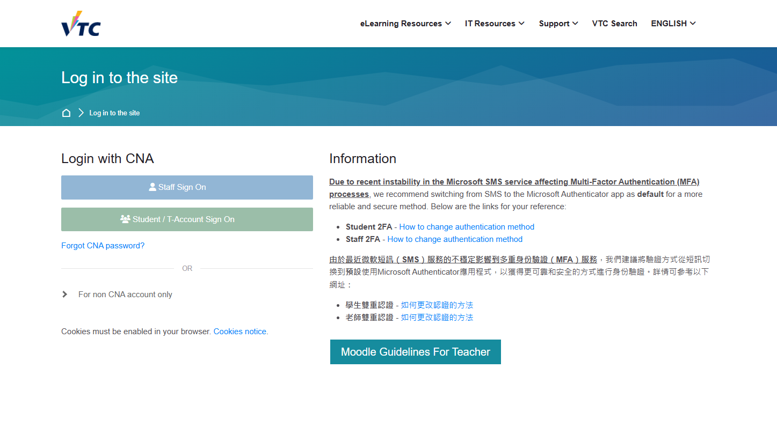Open VTC Search
This screenshot has width=777, height=427.
614,24
